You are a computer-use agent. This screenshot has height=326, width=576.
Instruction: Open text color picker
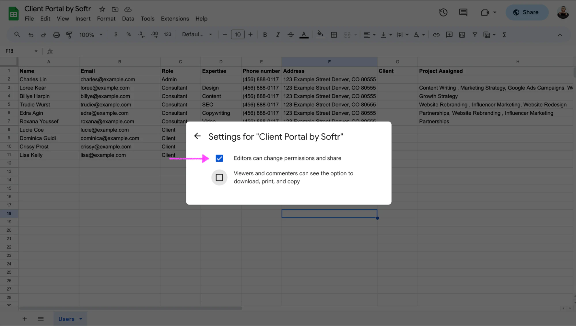pyautogui.click(x=304, y=35)
